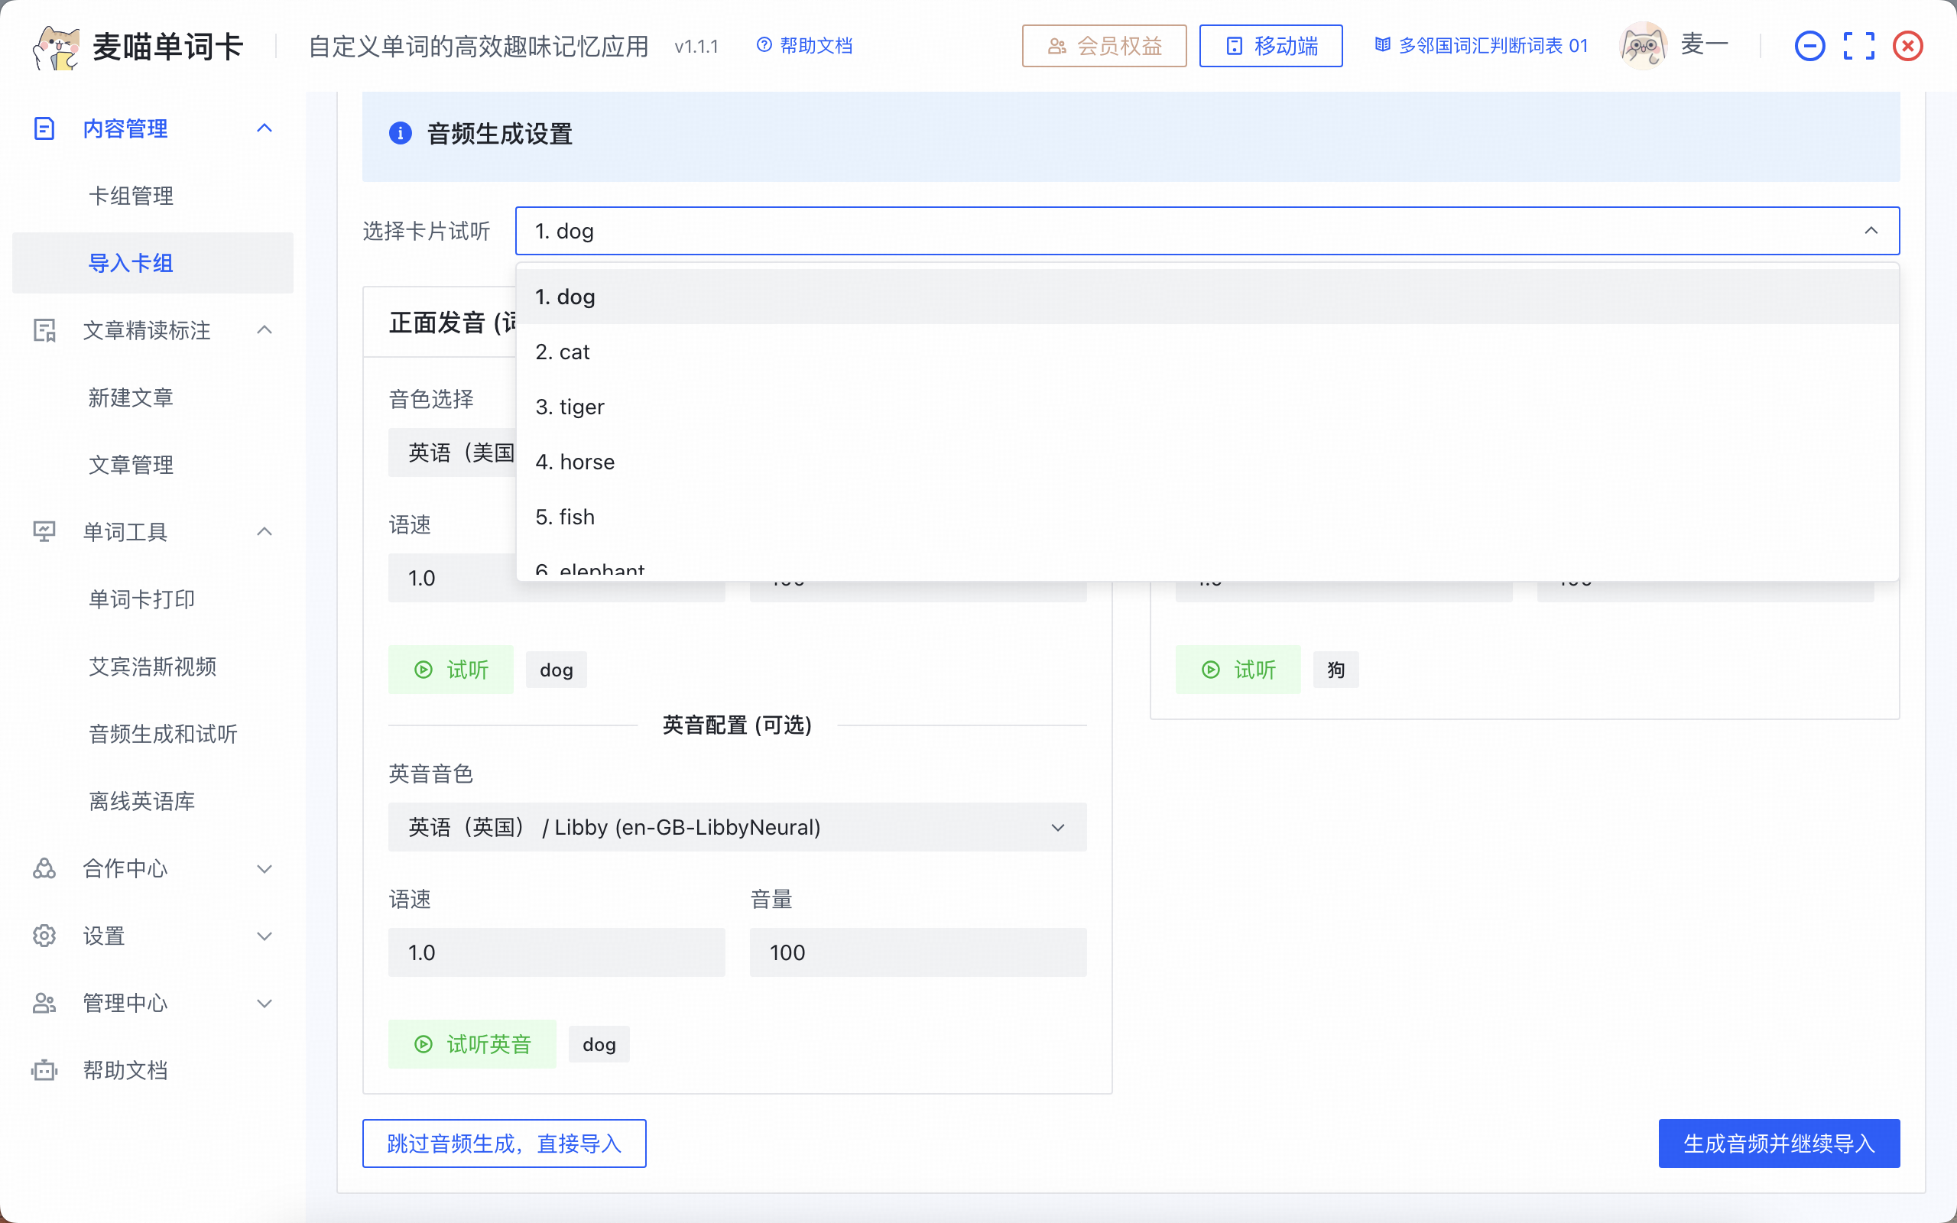Expand the 合作中心 menu chevron

[265, 869]
